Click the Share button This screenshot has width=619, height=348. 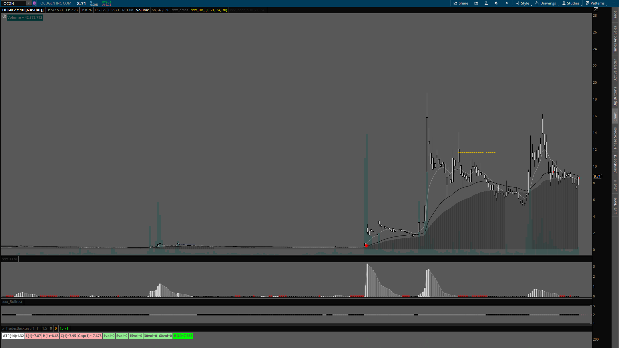click(x=461, y=3)
